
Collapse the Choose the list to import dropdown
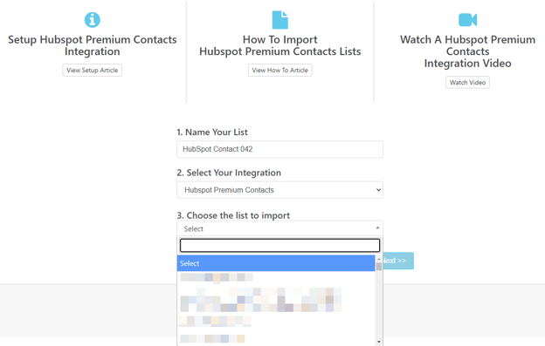click(279, 228)
